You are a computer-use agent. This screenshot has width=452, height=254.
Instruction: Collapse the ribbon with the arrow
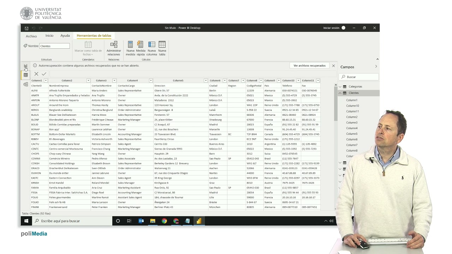pyautogui.click(x=377, y=59)
